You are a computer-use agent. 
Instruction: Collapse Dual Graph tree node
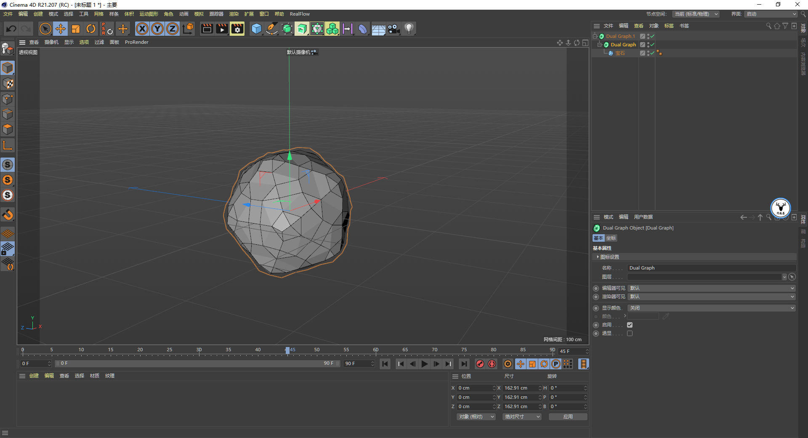pyautogui.click(x=600, y=45)
